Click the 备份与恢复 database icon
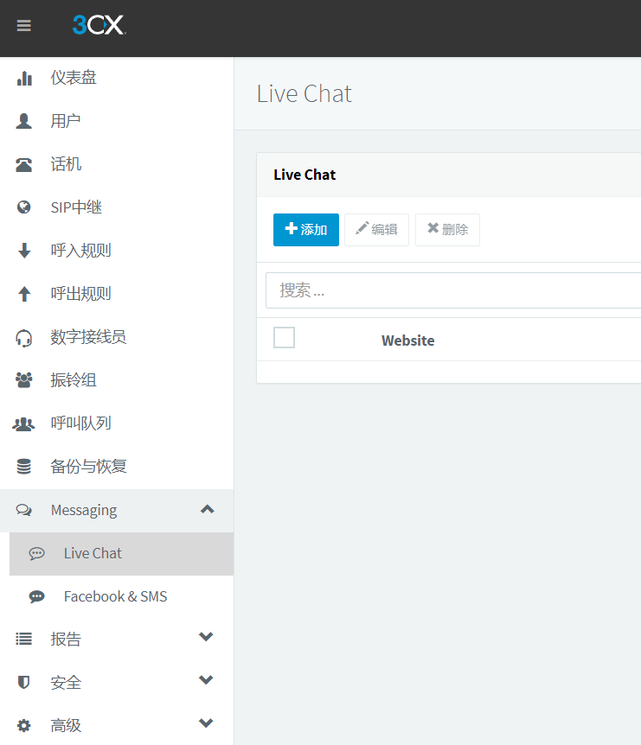Image resolution: width=641 pixels, height=745 pixels. coord(23,467)
